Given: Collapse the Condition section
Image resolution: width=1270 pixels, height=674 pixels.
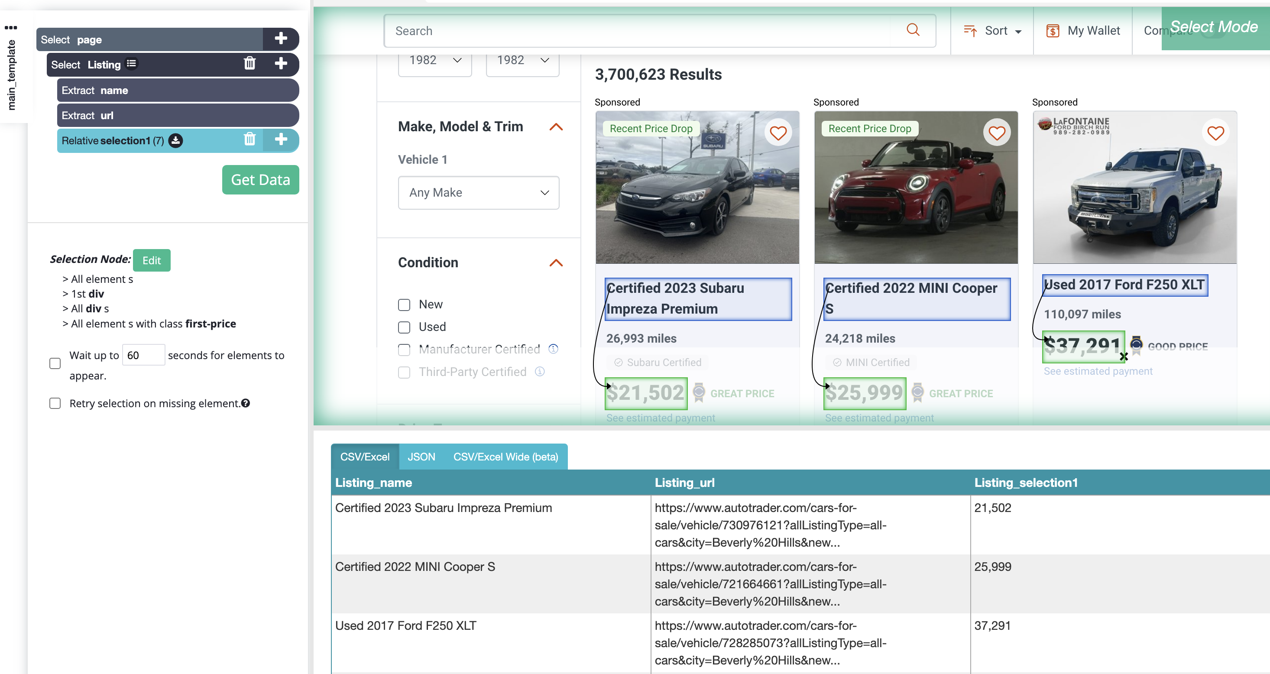Looking at the screenshot, I should click(556, 263).
